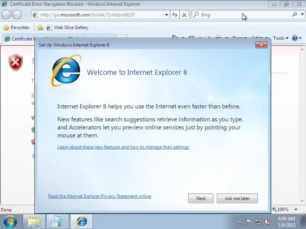Click the red shield certificate error icon
This screenshot has height=229, width=306.
pos(16,62)
